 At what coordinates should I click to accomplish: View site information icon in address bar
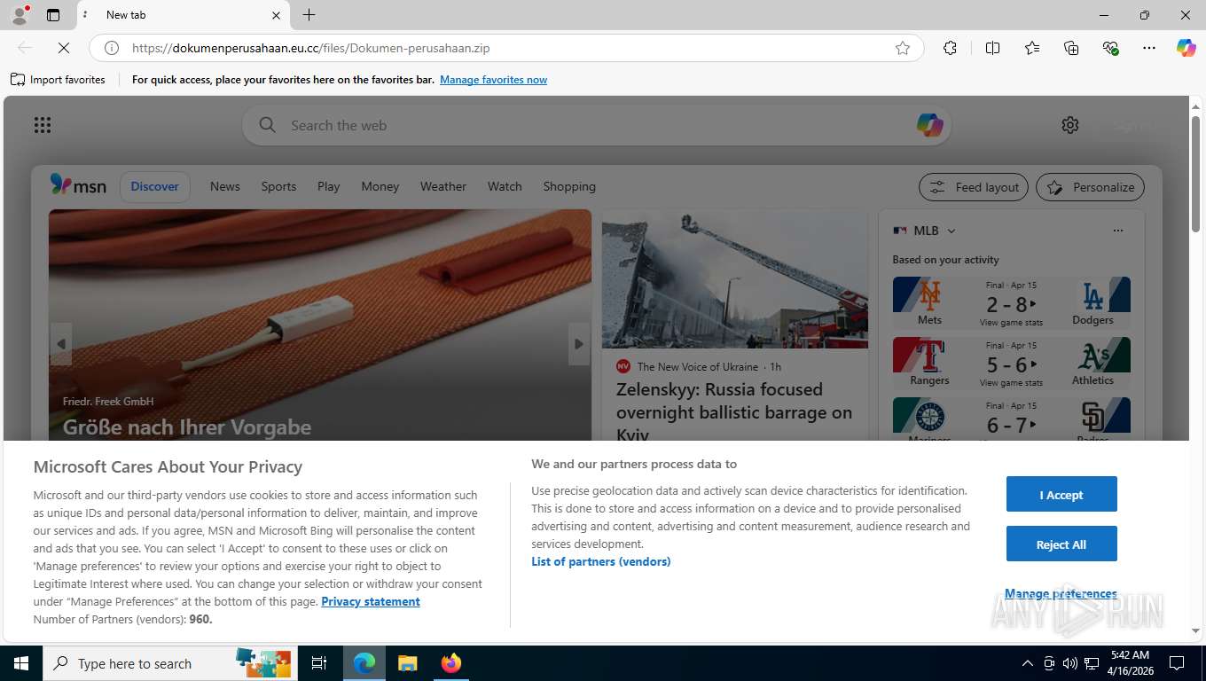[x=112, y=48]
